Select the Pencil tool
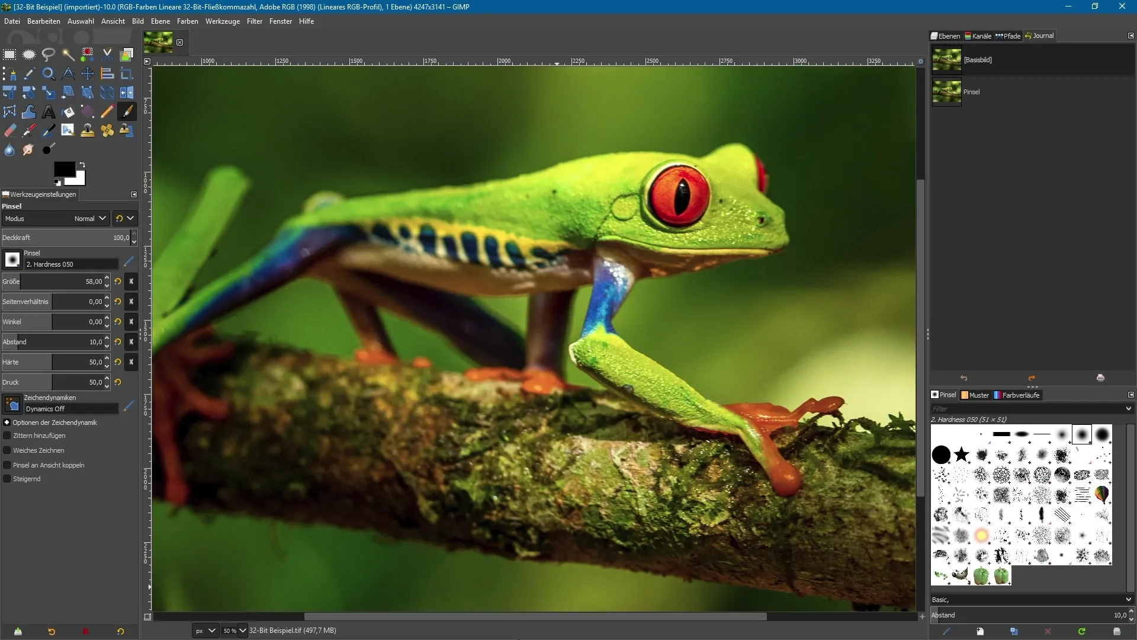 click(x=107, y=111)
